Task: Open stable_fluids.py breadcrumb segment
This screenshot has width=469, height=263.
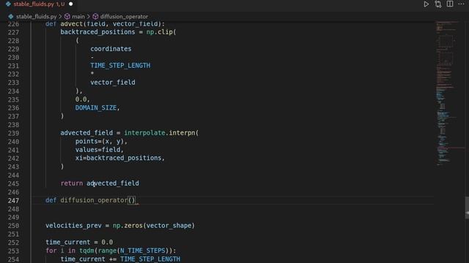Action: pyautogui.click(x=36, y=17)
